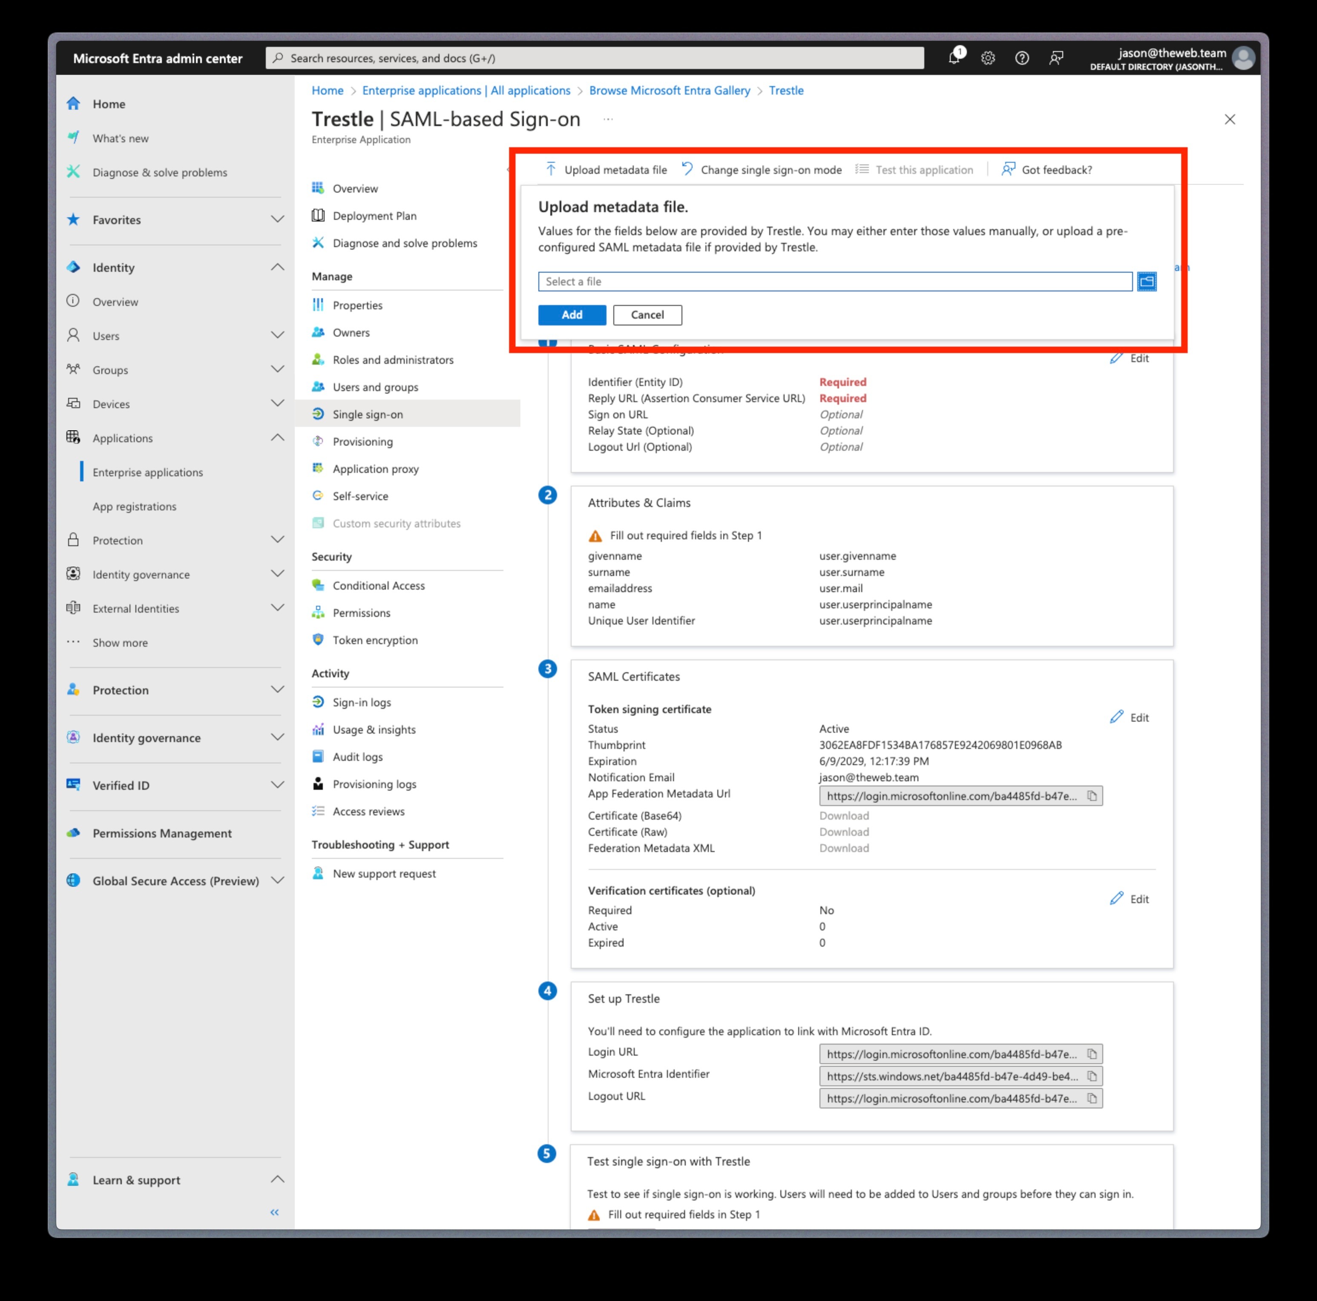The width and height of the screenshot is (1317, 1301).
Task: Expand the Groups submenu
Action: 277,370
